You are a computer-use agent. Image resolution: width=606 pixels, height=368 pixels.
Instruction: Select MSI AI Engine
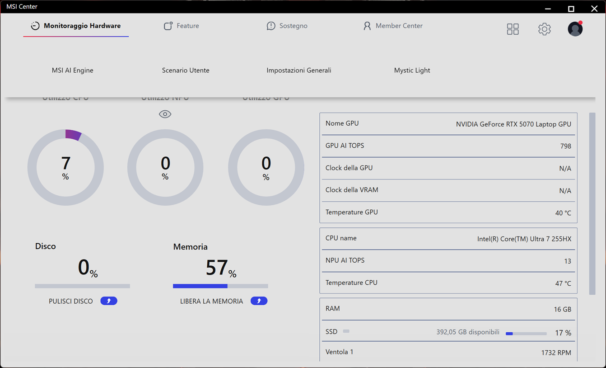73,70
